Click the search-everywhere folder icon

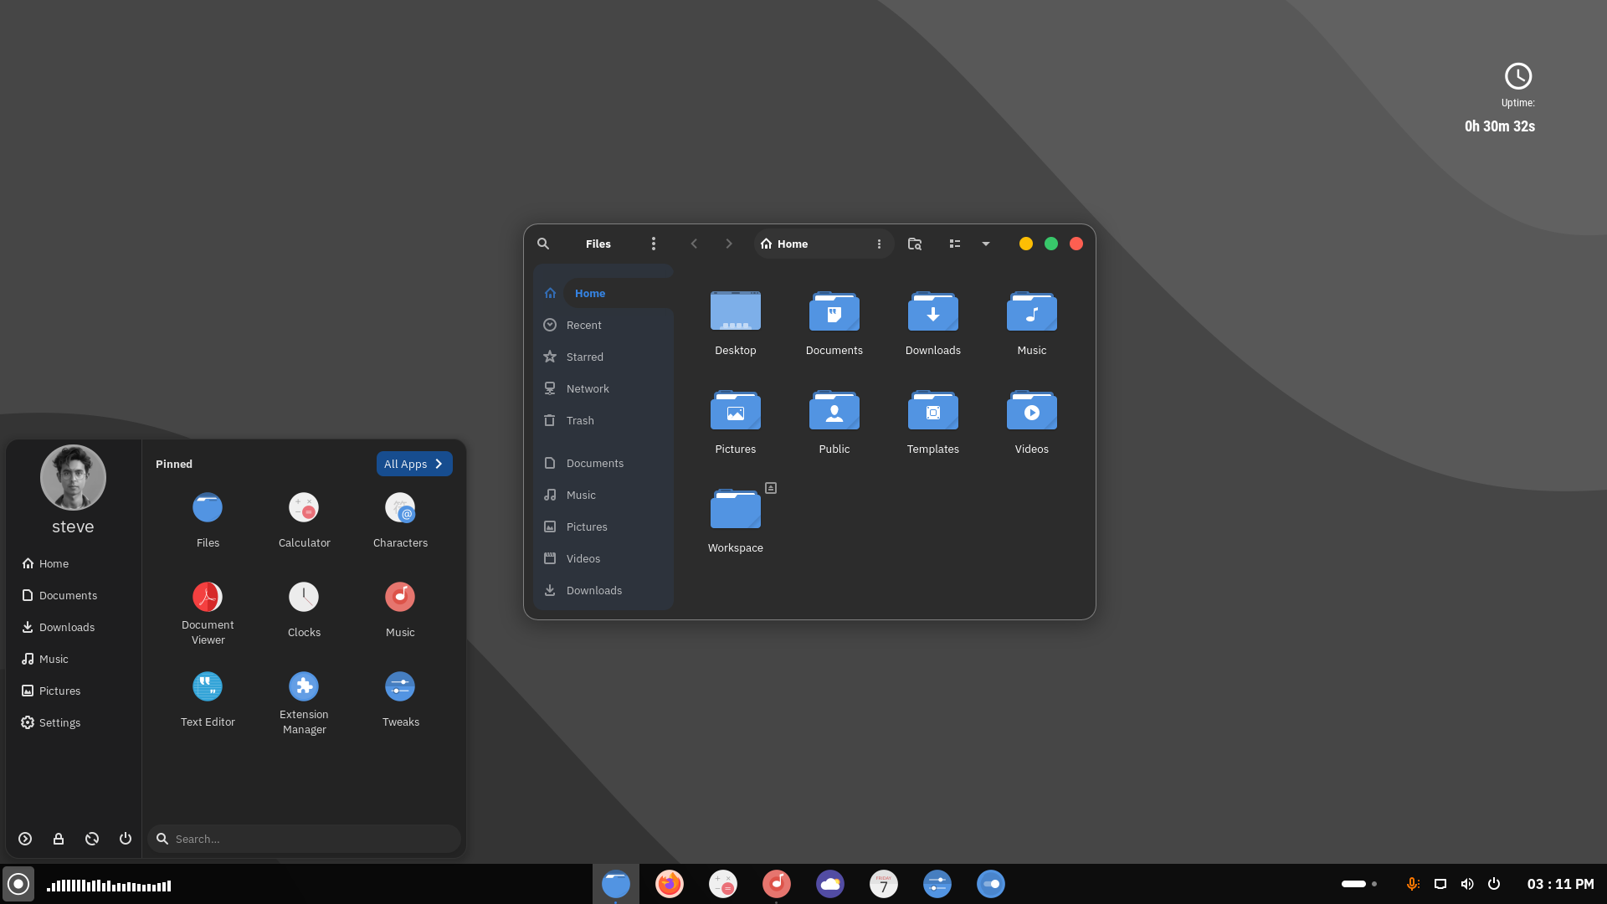coord(915,244)
